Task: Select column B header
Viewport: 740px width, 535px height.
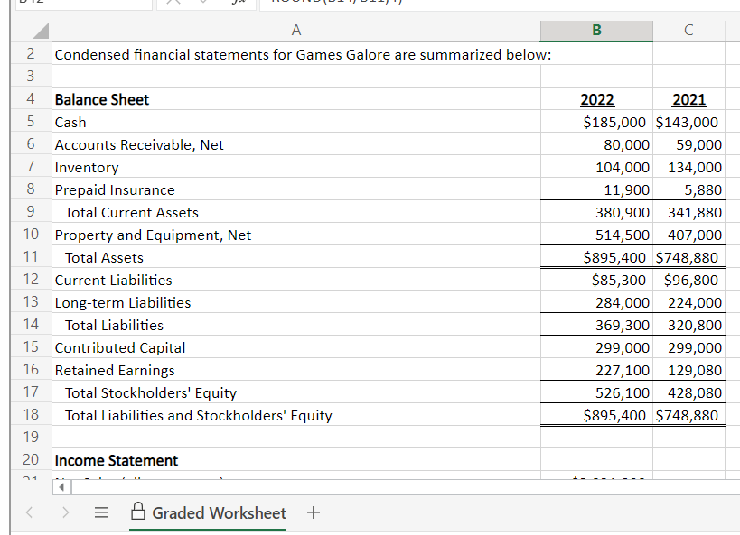Action: tap(595, 31)
